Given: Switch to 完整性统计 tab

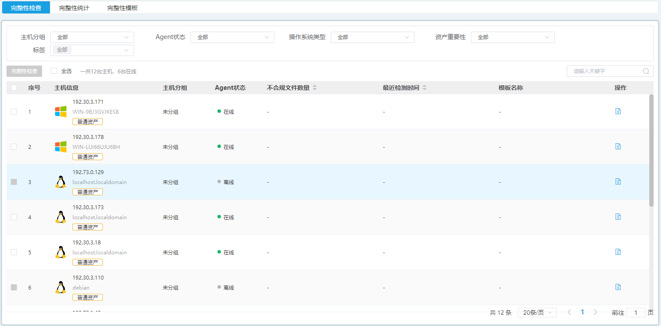Looking at the screenshot, I should [74, 8].
